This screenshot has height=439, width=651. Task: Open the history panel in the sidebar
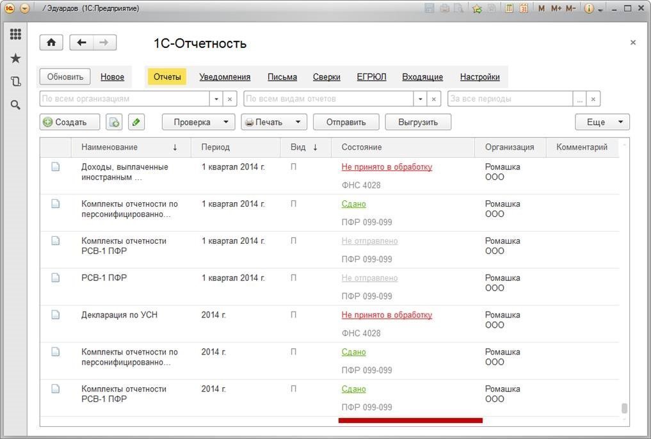(15, 81)
